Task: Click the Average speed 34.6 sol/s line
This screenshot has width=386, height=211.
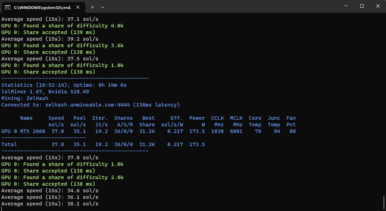Action: [50, 191]
